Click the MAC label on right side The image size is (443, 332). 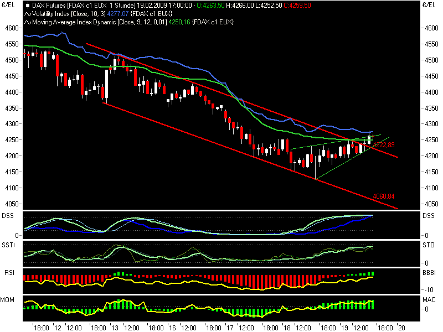pos(429,300)
